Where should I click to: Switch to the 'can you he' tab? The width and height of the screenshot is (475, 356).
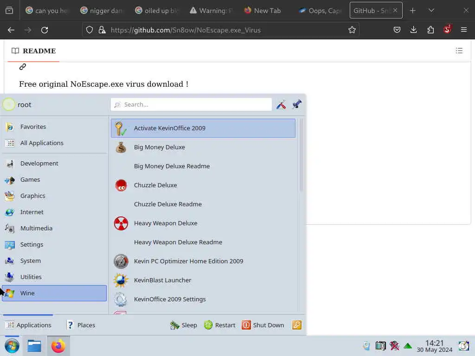[x=47, y=11]
